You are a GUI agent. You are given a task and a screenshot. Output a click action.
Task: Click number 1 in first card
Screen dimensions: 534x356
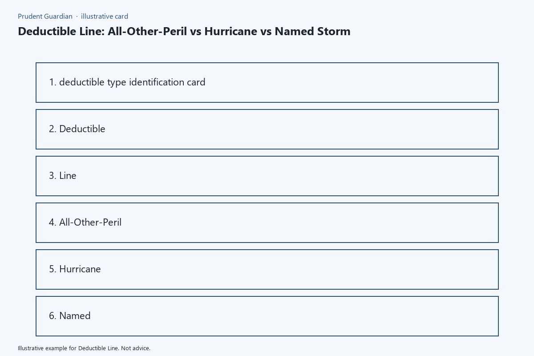point(53,82)
